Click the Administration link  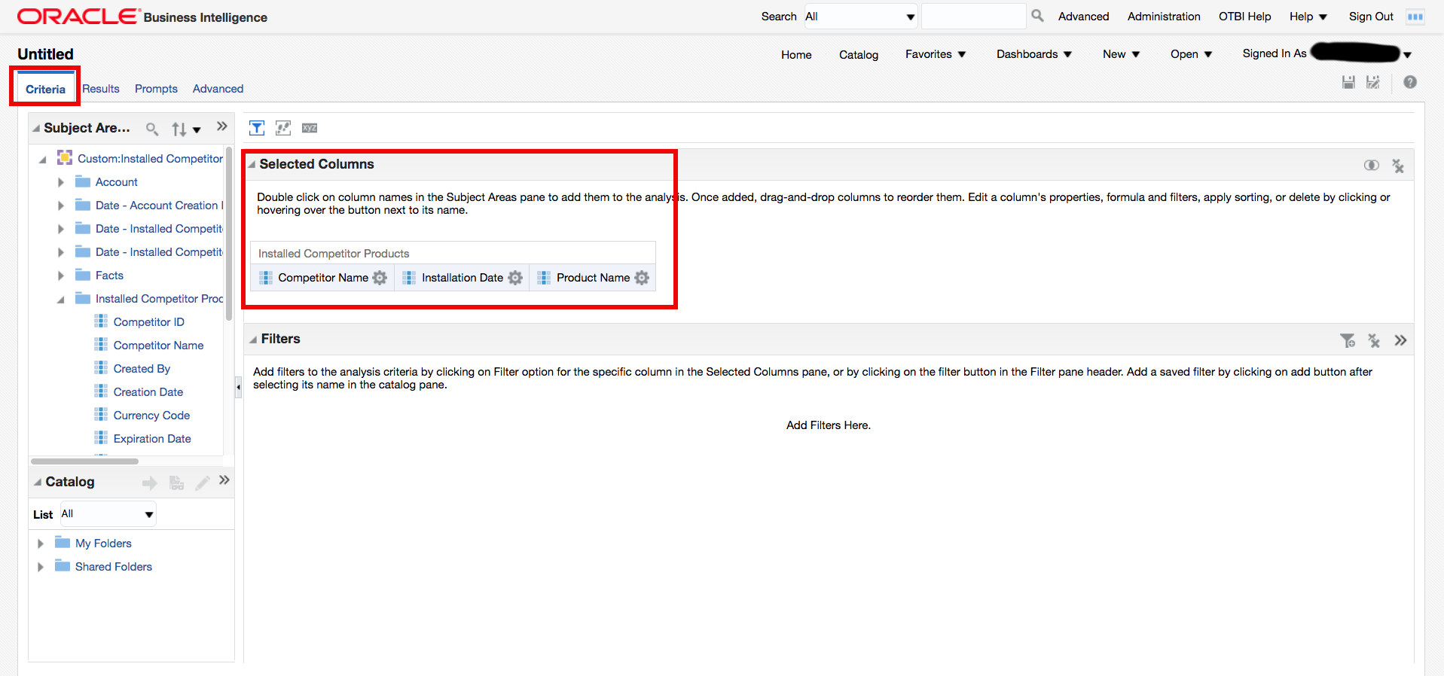pyautogui.click(x=1163, y=17)
